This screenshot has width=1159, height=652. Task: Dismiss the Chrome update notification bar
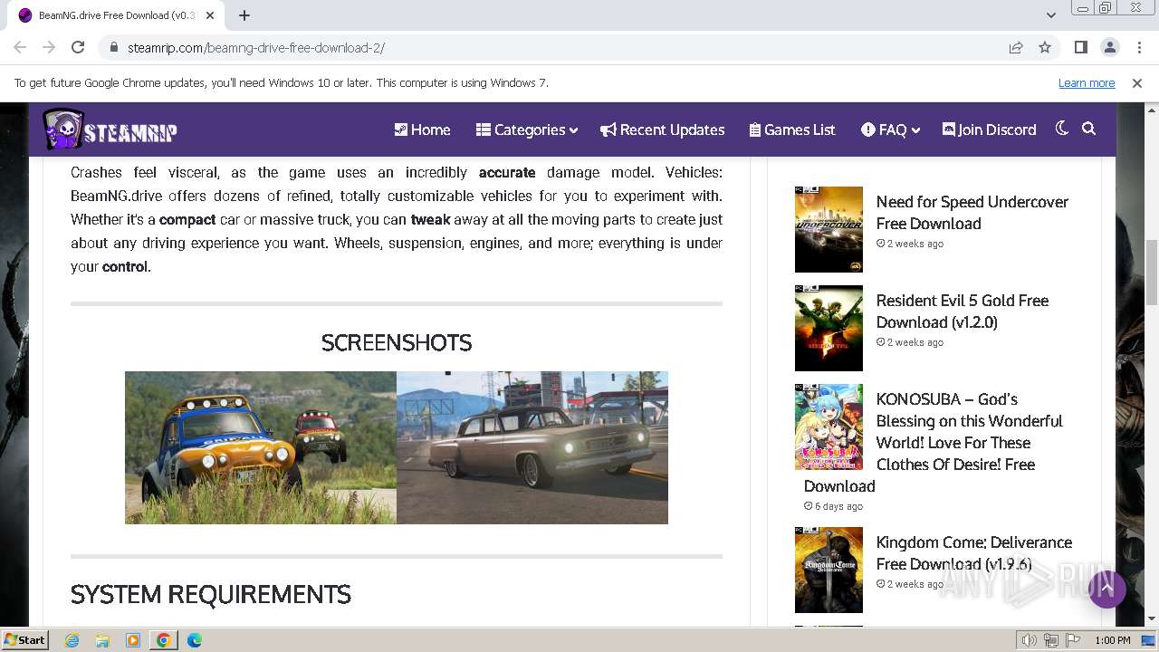click(1137, 82)
